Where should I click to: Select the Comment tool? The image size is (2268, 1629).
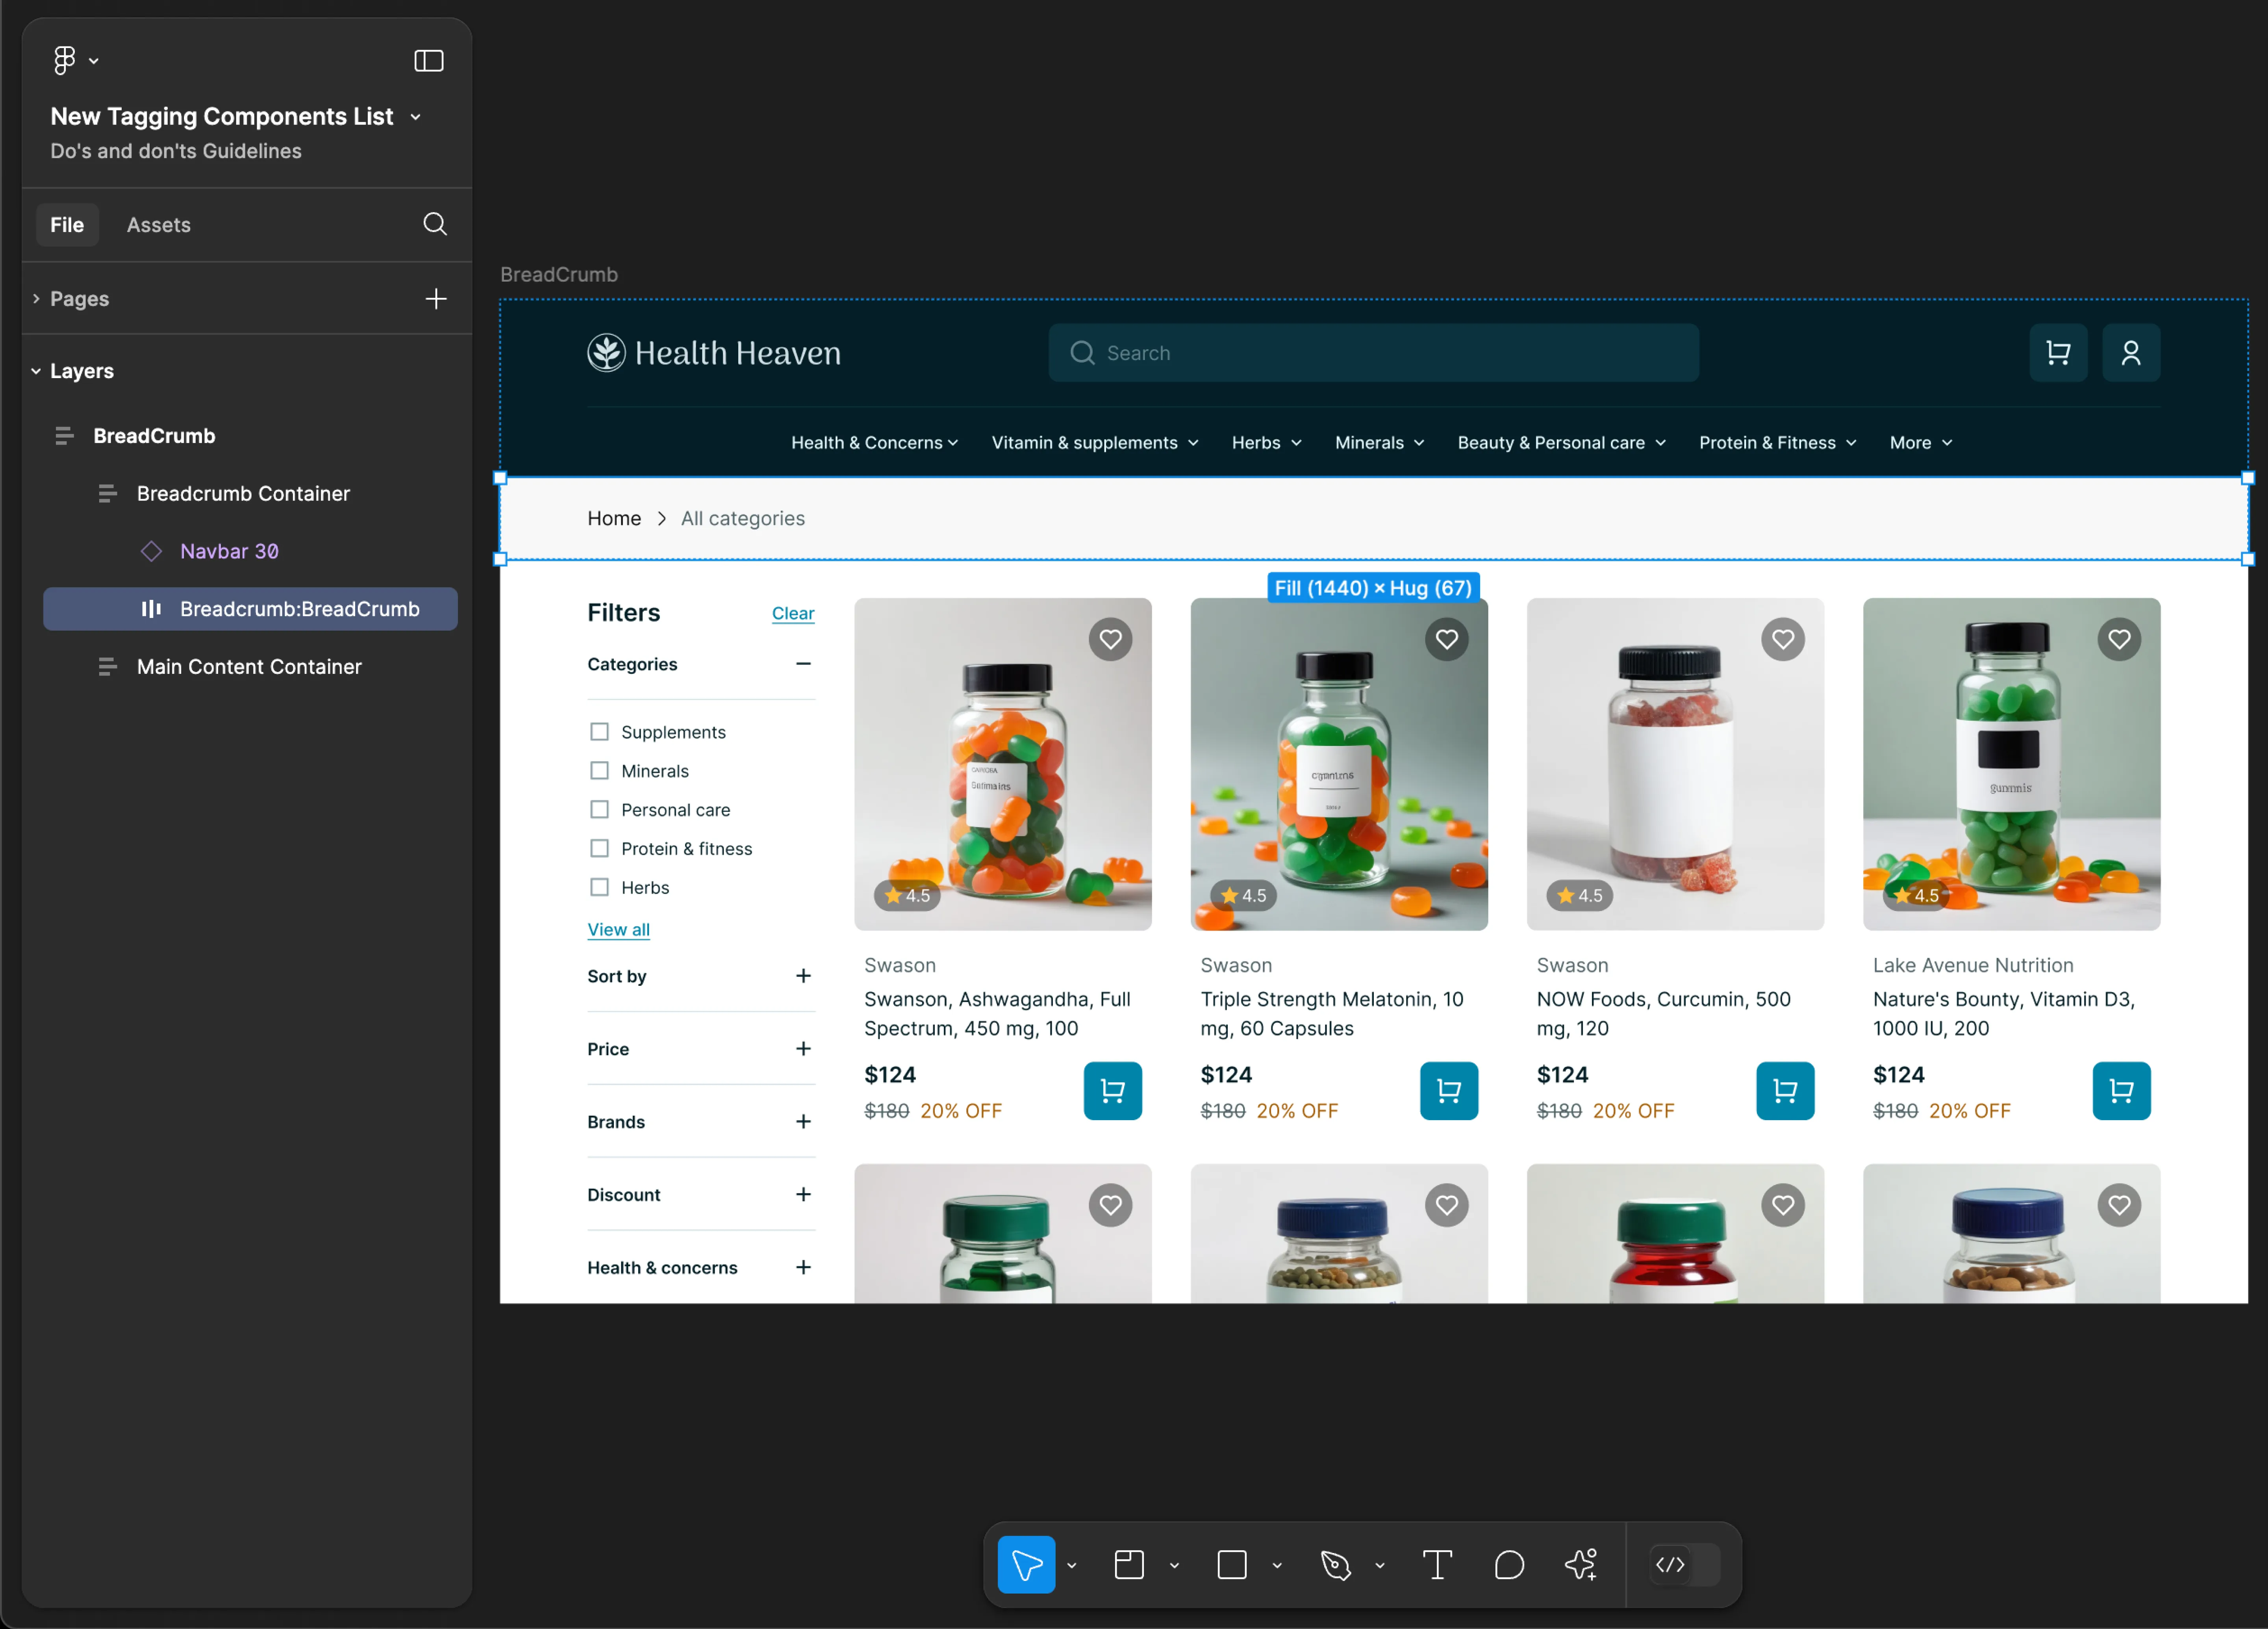pos(1509,1565)
